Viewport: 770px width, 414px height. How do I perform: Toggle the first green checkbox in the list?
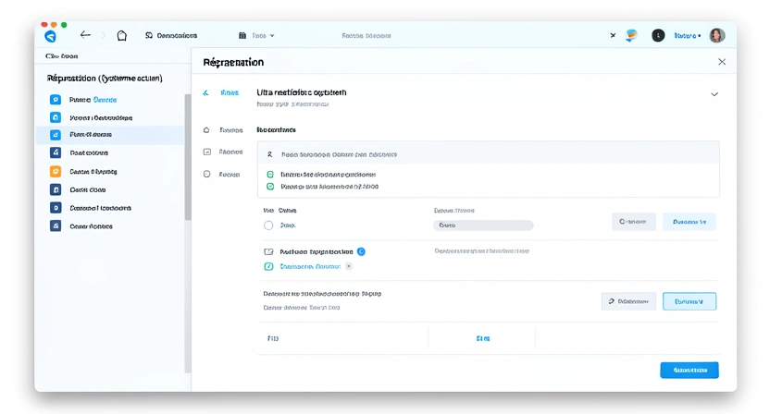coord(270,174)
